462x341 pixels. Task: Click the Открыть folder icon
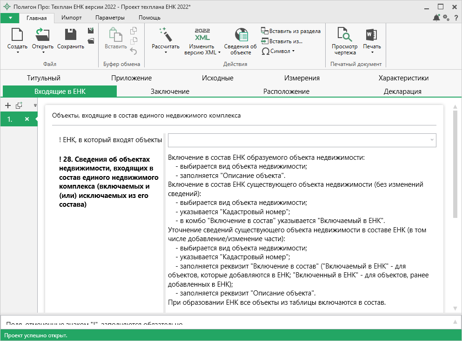tap(42, 35)
